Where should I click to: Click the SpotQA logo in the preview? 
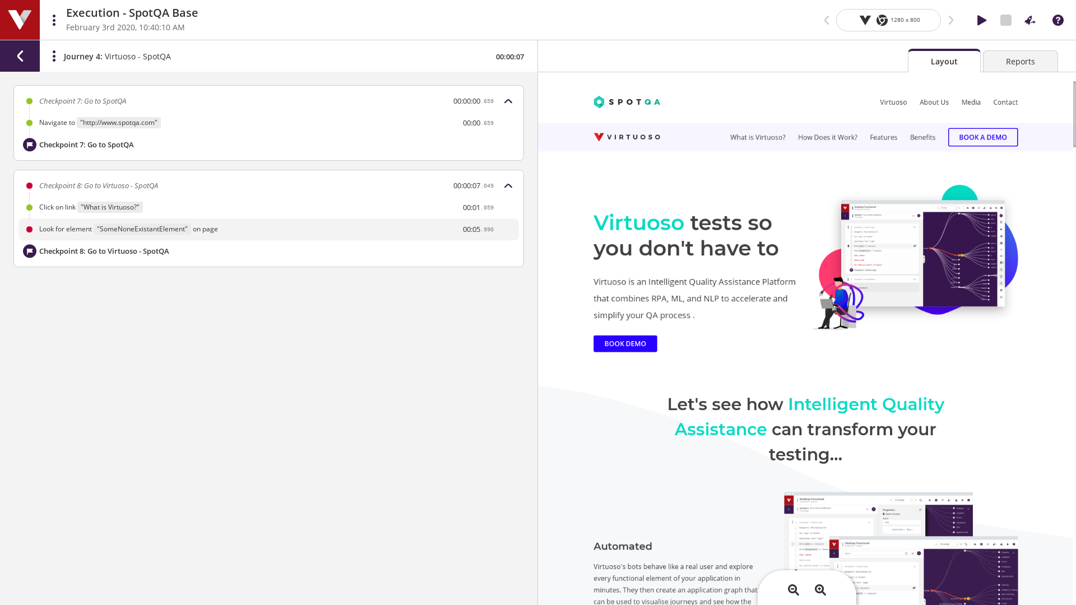(x=627, y=102)
